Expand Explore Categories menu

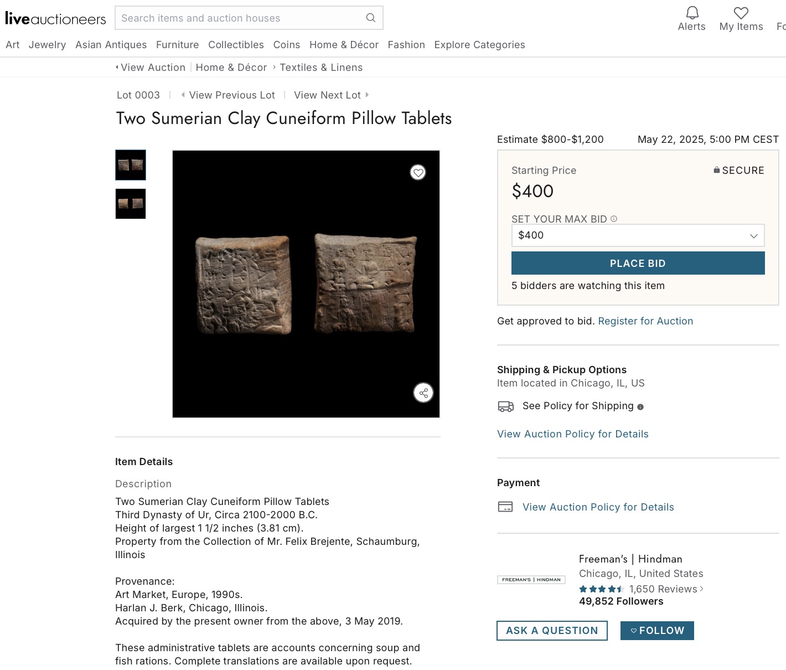point(479,45)
